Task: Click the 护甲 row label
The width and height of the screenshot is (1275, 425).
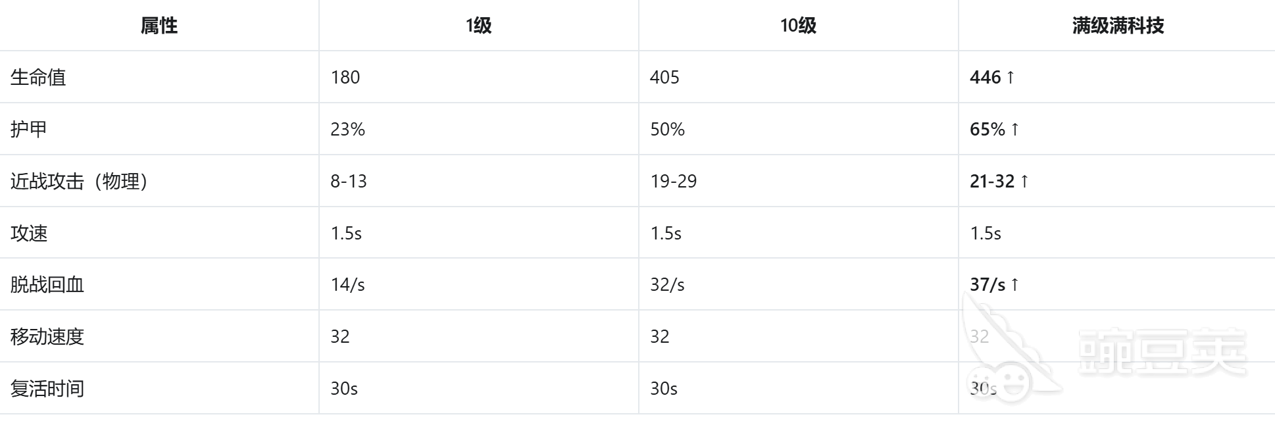Action: (x=29, y=129)
